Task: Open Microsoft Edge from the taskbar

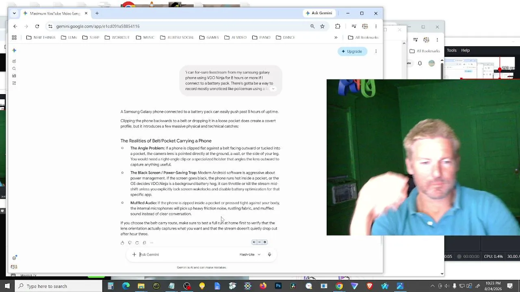Action: coord(126,286)
